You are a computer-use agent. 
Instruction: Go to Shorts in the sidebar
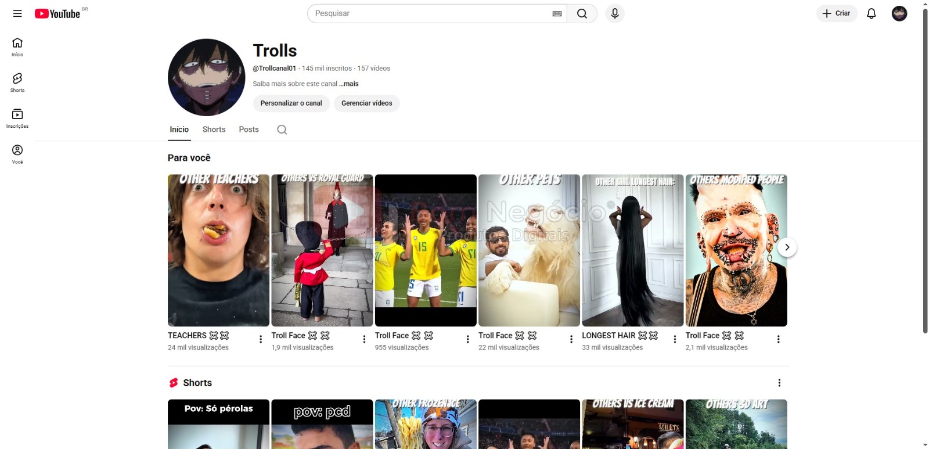click(17, 82)
